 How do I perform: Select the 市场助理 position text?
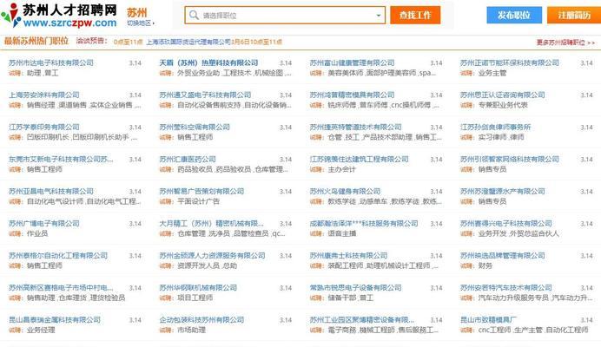coord(191,331)
